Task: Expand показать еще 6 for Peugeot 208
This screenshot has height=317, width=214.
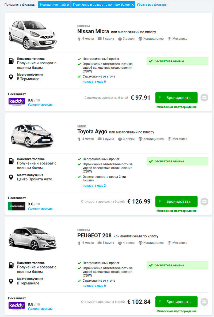Action: [x=94, y=286]
